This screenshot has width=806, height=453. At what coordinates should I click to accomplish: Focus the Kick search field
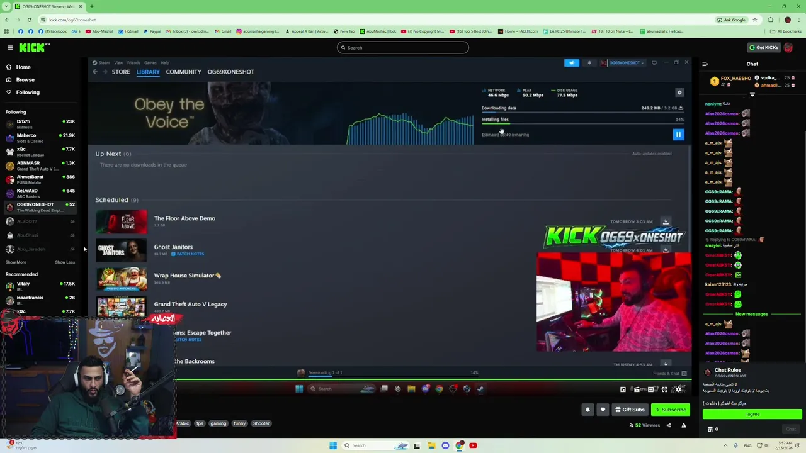403,48
